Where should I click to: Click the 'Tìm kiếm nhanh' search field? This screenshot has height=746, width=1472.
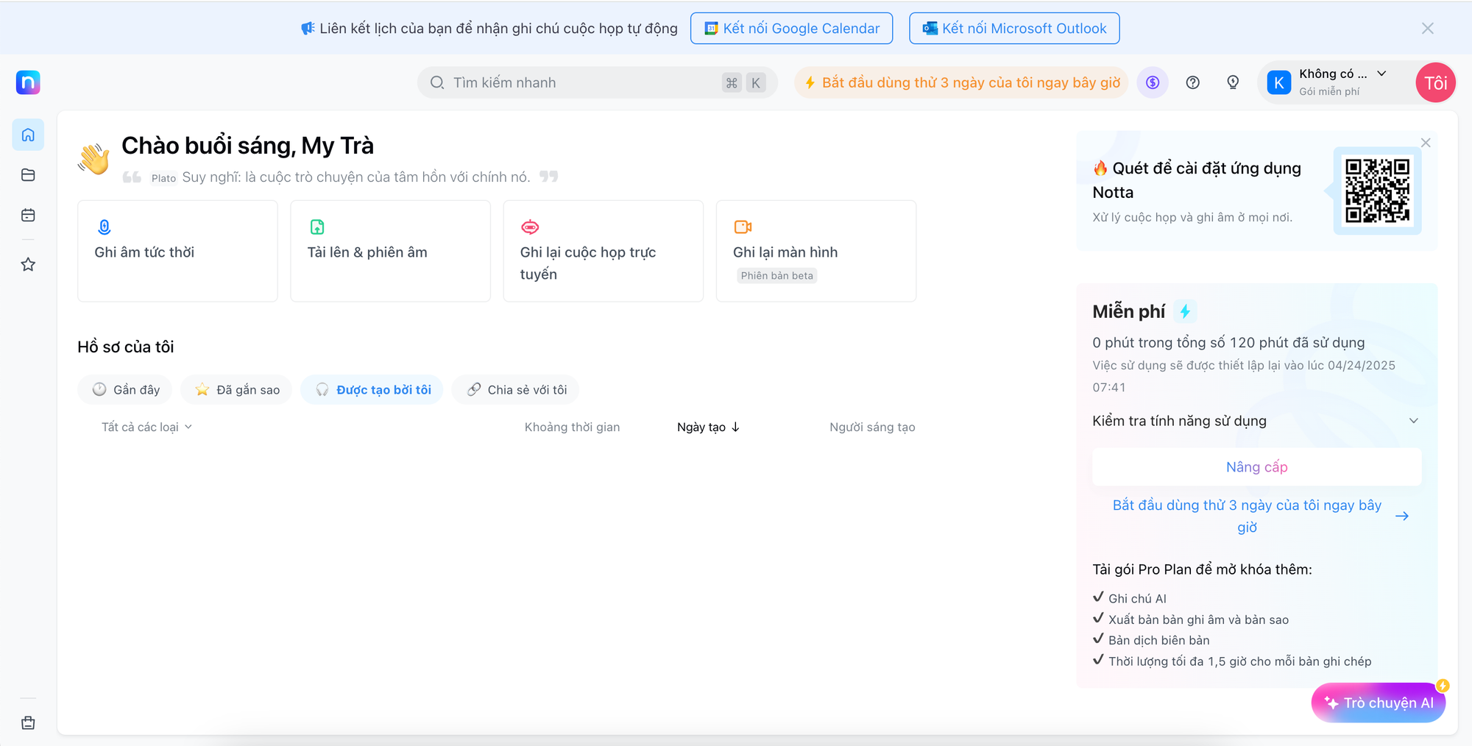(597, 82)
